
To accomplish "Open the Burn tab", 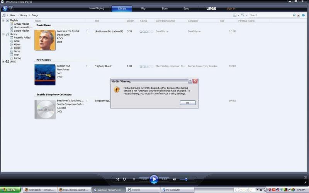I will 165,8.
